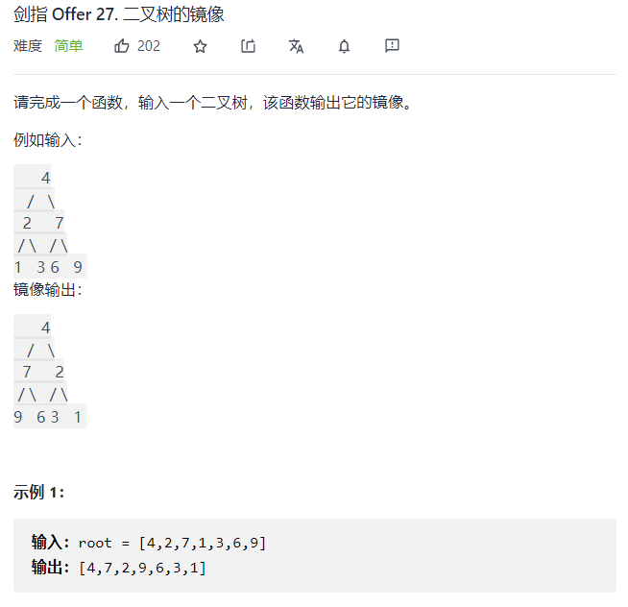Click the 难度 label text
Screen dimensions: 628x607
point(28,46)
